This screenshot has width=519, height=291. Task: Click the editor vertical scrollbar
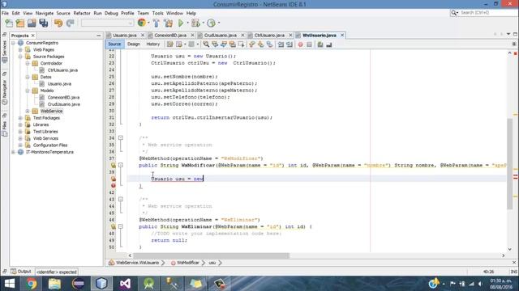510,163
